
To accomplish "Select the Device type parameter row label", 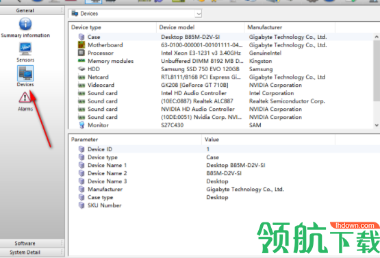I will [x=103, y=157].
